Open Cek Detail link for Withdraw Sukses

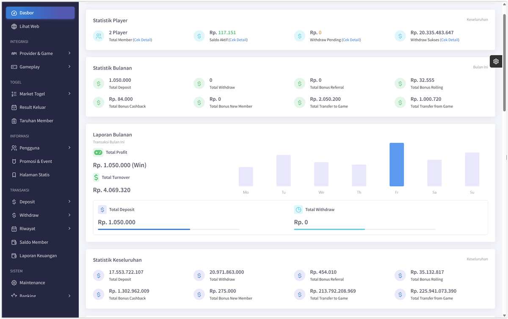coord(450,40)
